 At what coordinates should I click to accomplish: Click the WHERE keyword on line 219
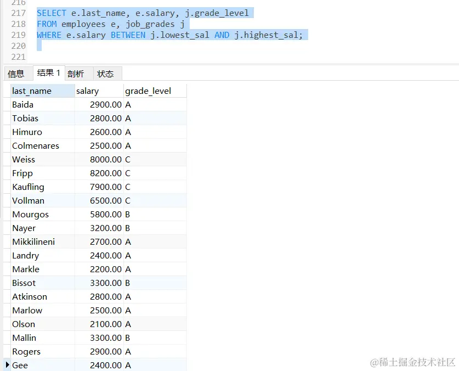49,35
